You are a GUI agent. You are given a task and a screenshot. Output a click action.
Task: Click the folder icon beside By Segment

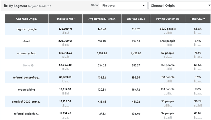[x=6, y=6]
